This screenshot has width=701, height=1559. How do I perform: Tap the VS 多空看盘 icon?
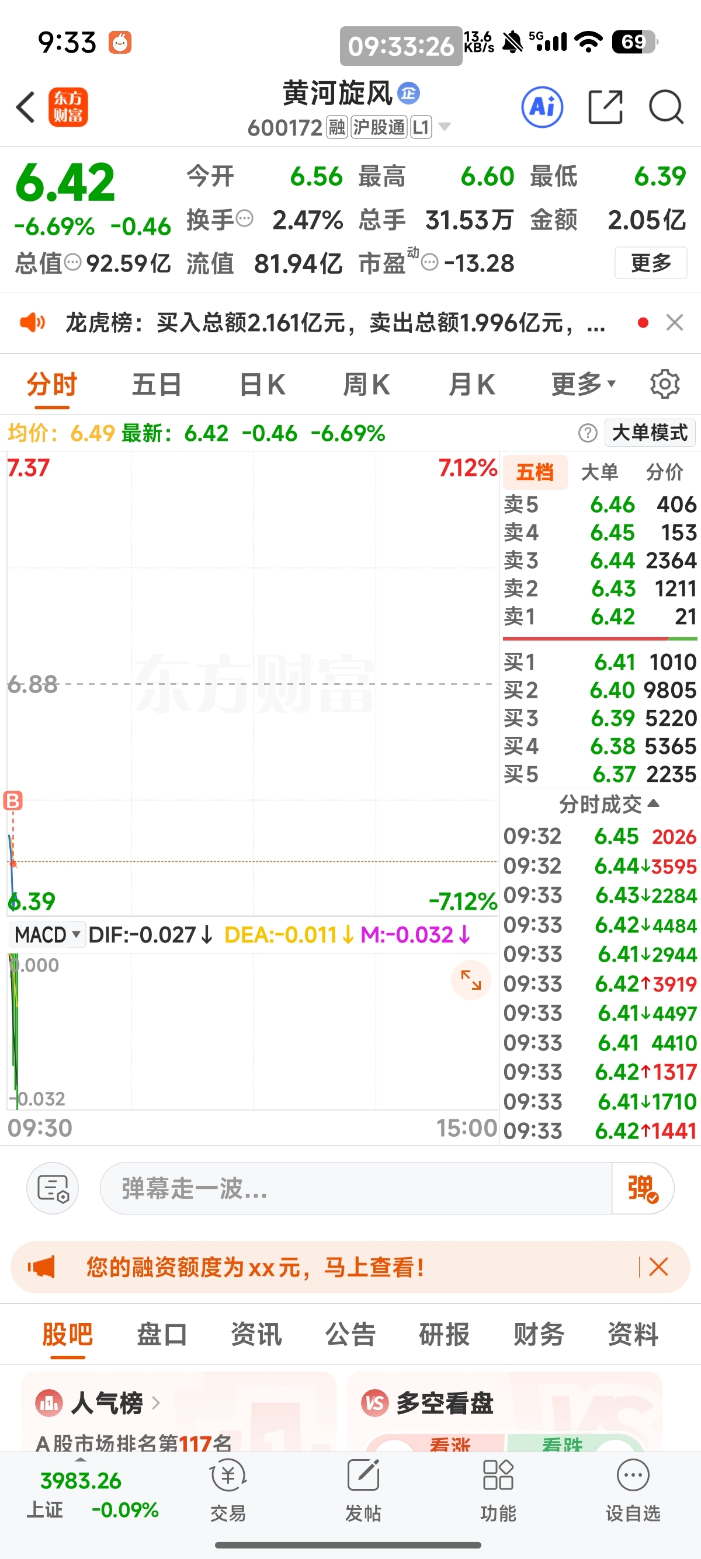[374, 1403]
